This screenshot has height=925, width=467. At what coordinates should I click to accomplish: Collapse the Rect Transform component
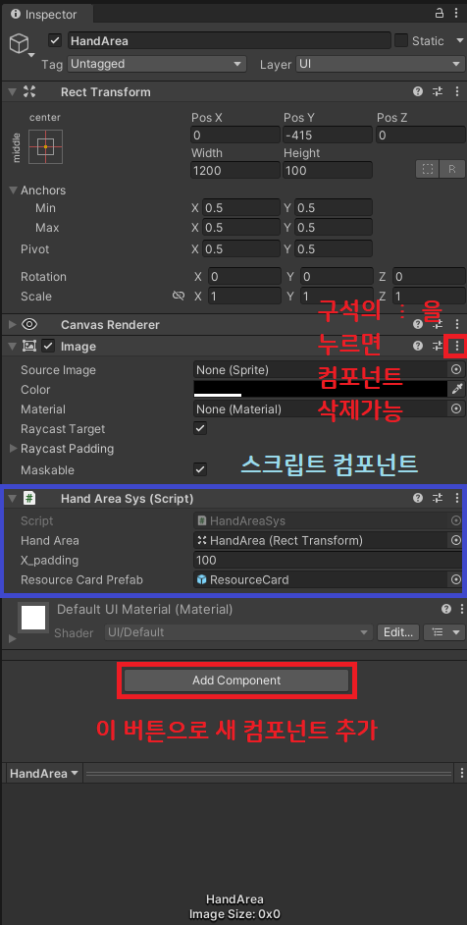click(13, 91)
